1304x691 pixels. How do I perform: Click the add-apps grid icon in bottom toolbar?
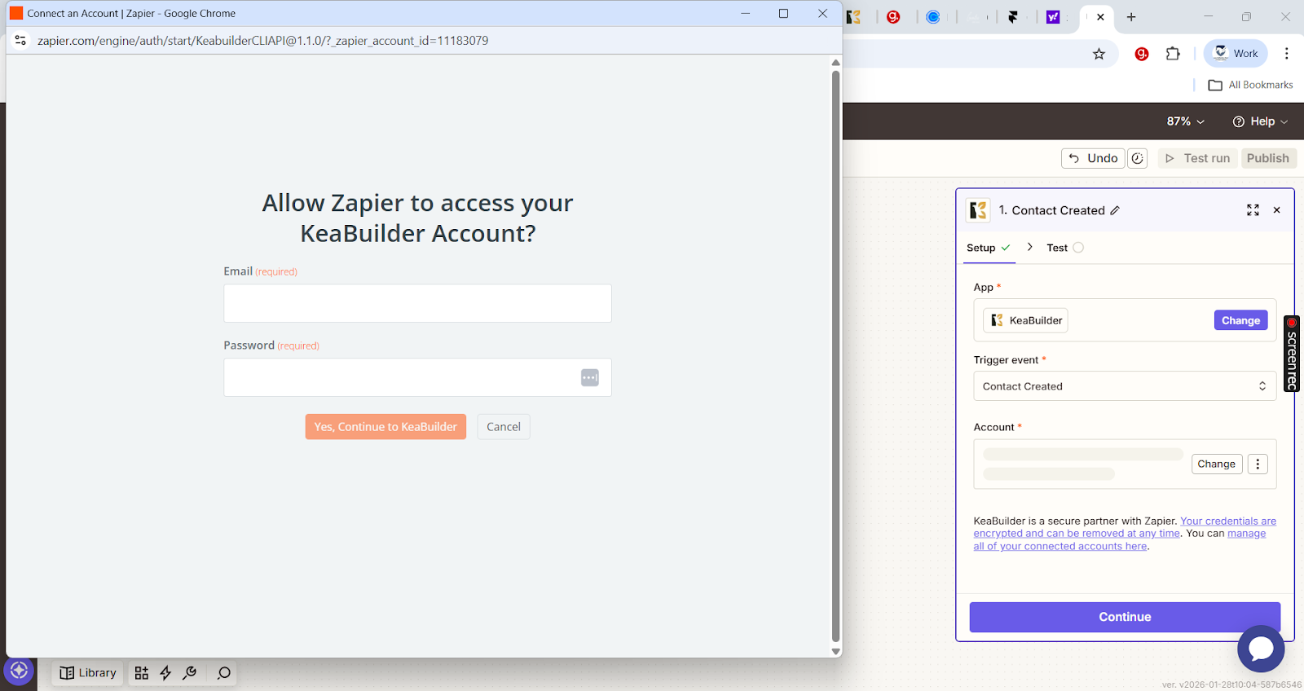pos(142,673)
